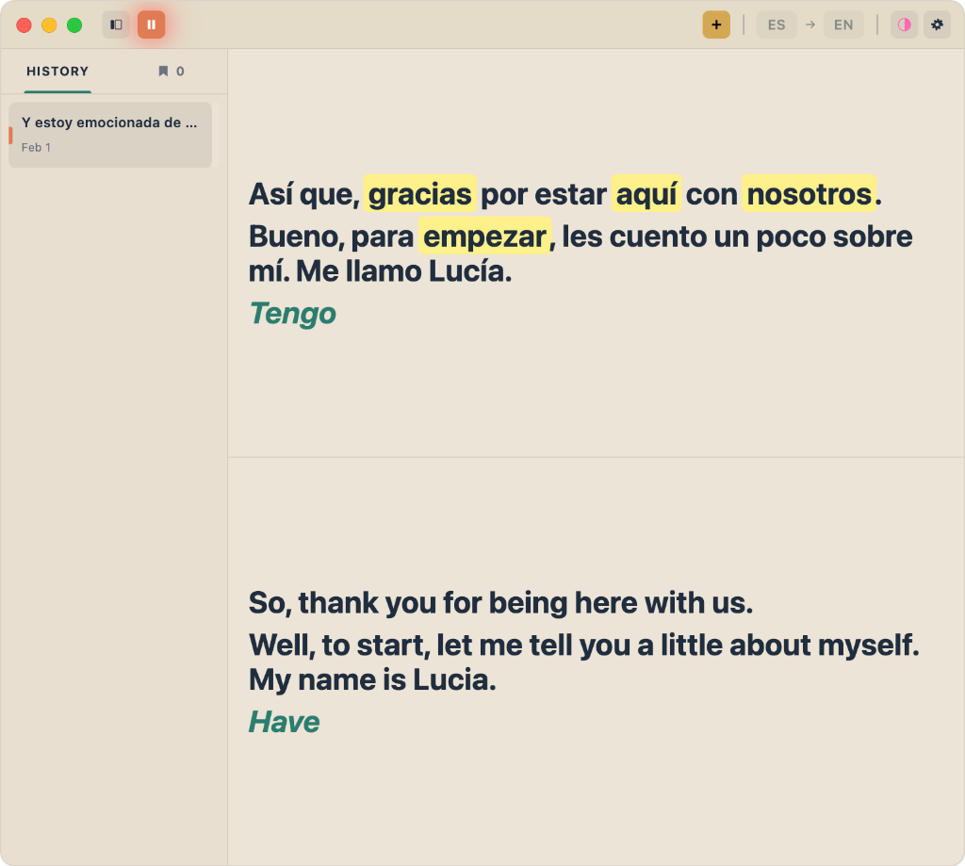Open the ES source language selector
Image resolution: width=965 pixels, height=866 pixels.
[x=776, y=25]
